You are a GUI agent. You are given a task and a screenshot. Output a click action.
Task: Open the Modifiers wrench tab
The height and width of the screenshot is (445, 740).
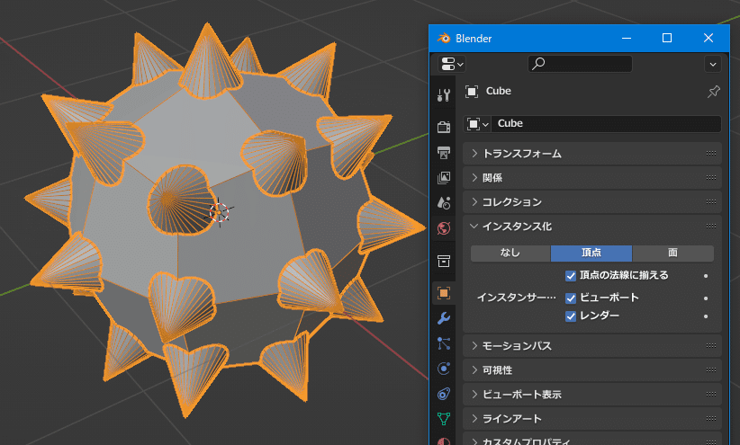444,318
